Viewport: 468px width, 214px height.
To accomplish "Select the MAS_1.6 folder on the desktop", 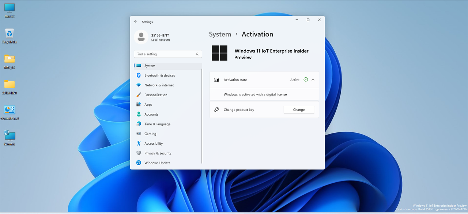I will coord(10,62).
